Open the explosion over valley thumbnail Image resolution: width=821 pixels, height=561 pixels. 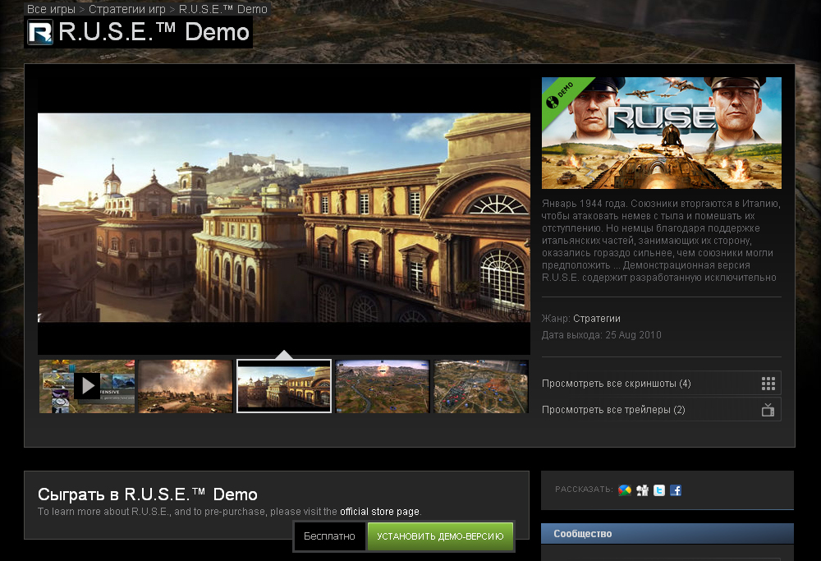[383, 386]
